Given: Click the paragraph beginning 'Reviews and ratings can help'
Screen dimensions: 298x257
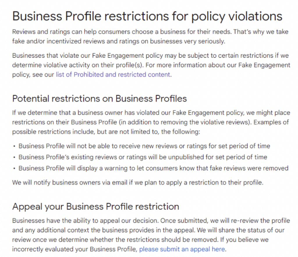Looking at the screenshot, I should [x=150, y=36].
